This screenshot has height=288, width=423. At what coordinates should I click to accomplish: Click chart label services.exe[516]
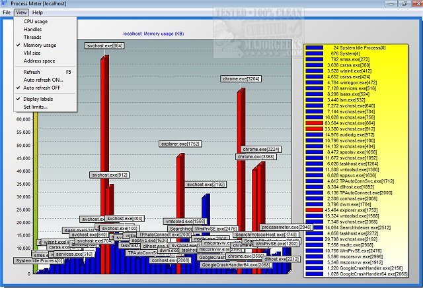click(74, 254)
